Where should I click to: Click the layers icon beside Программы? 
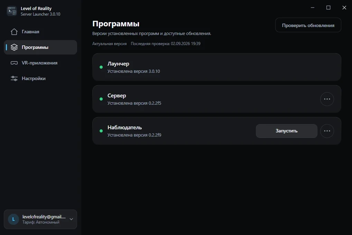pyautogui.click(x=14, y=47)
